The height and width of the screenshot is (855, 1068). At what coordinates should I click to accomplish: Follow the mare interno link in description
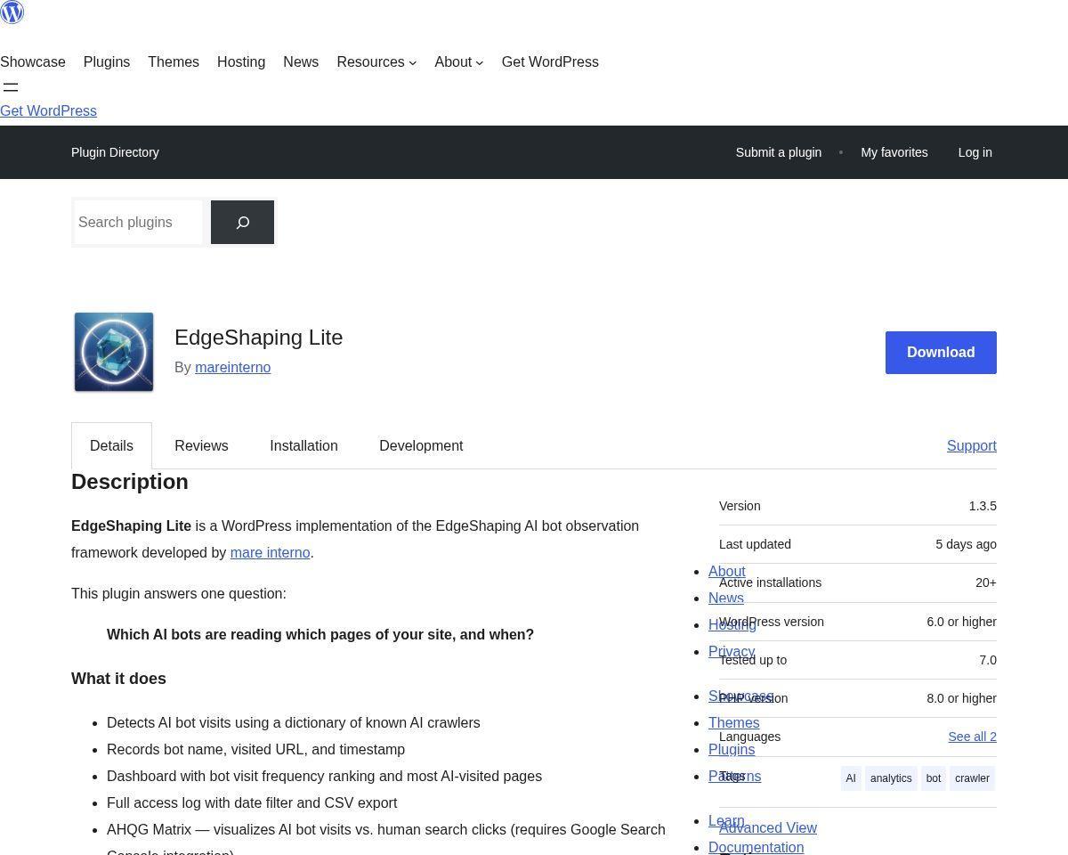(x=270, y=553)
